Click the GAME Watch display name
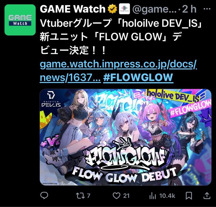This screenshot has height=207, width=216. point(73,9)
